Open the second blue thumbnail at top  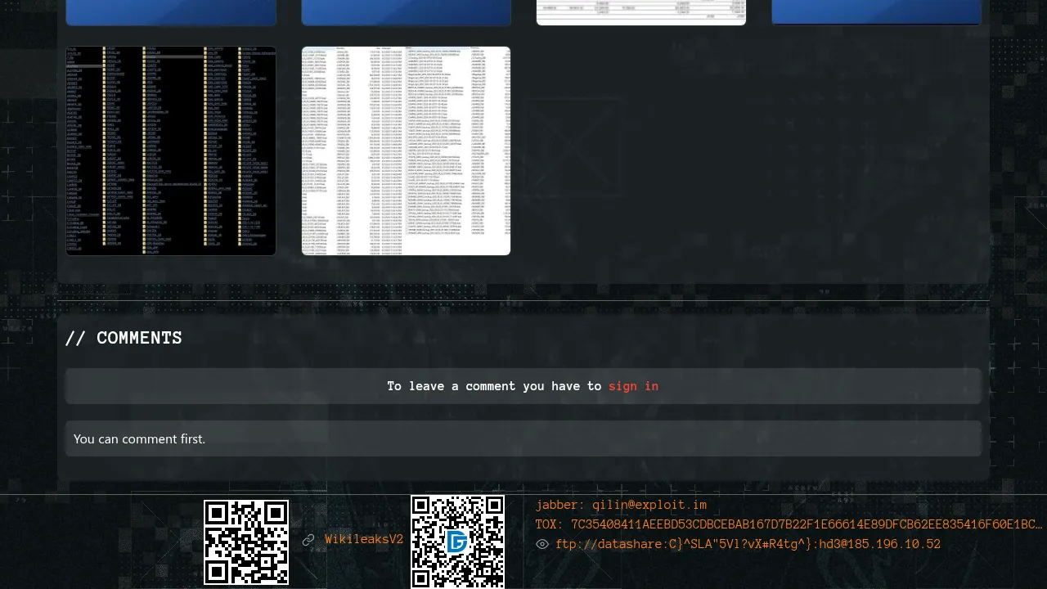[x=407, y=12]
